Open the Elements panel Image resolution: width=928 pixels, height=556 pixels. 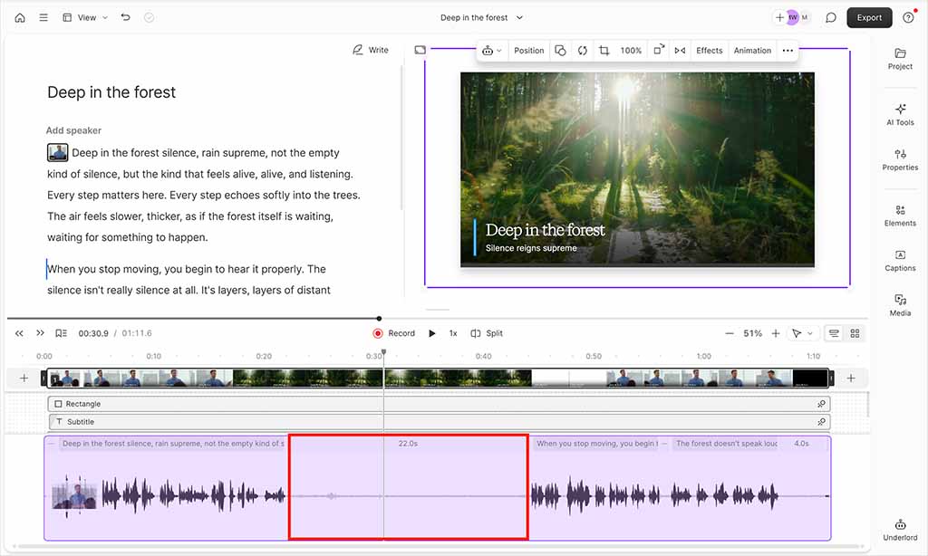click(x=899, y=215)
